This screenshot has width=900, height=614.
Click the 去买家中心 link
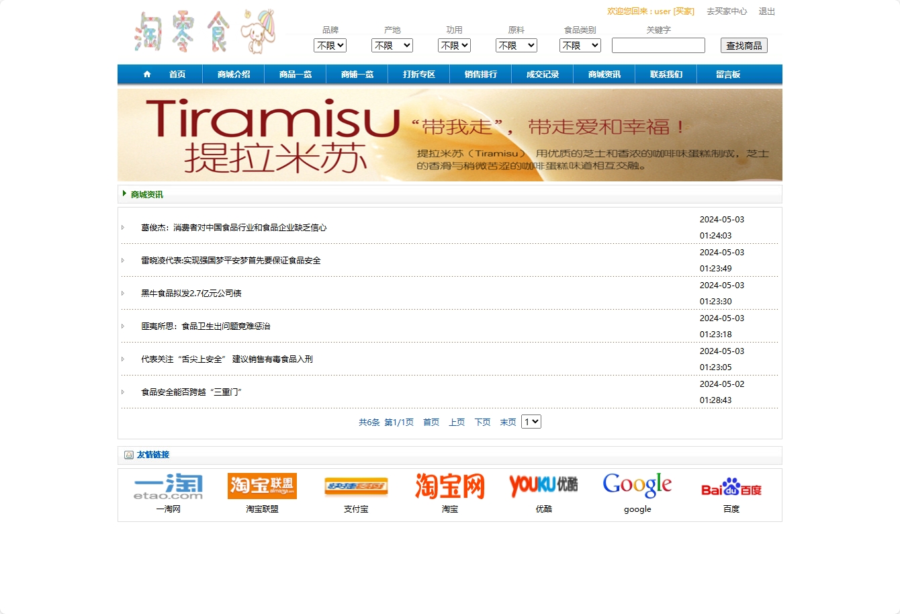727,11
